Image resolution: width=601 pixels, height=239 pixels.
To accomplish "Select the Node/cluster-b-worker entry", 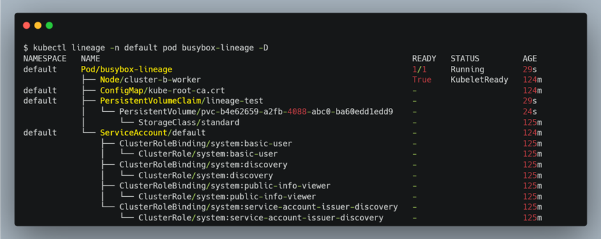I will pyautogui.click(x=150, y=80).
